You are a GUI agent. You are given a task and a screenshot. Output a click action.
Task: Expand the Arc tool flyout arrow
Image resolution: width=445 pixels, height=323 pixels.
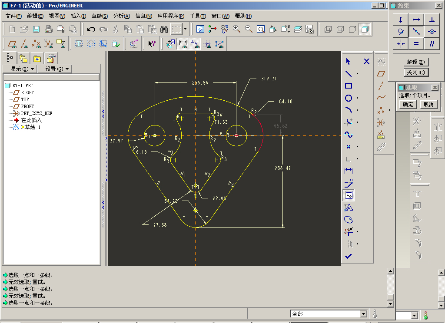coord(357,110)
